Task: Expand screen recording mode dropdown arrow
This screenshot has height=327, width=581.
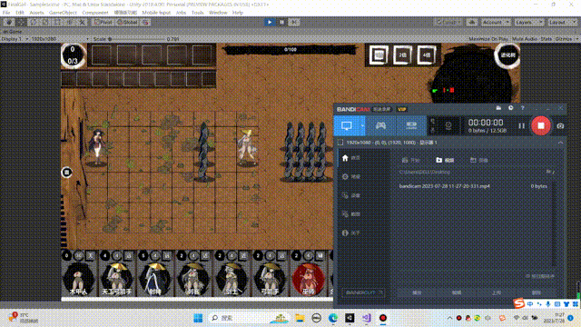Action: click(362, 125)
